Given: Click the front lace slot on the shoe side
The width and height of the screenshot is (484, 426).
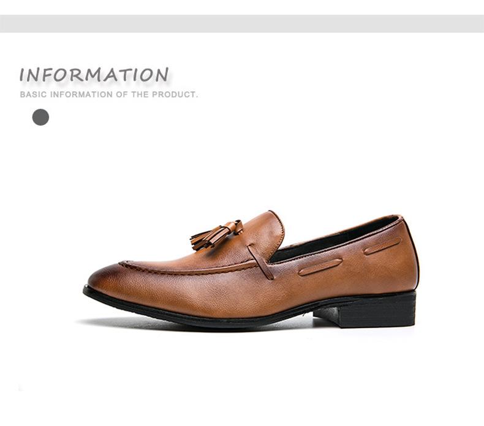Looking at the screenshot, I should click(320, 267).
